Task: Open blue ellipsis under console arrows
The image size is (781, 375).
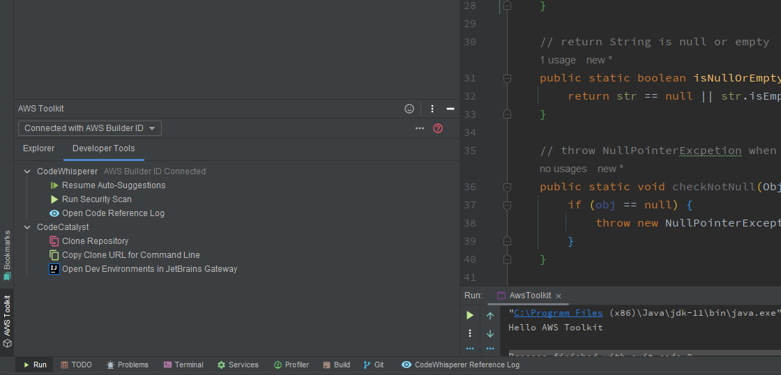Action: point(490,349)
